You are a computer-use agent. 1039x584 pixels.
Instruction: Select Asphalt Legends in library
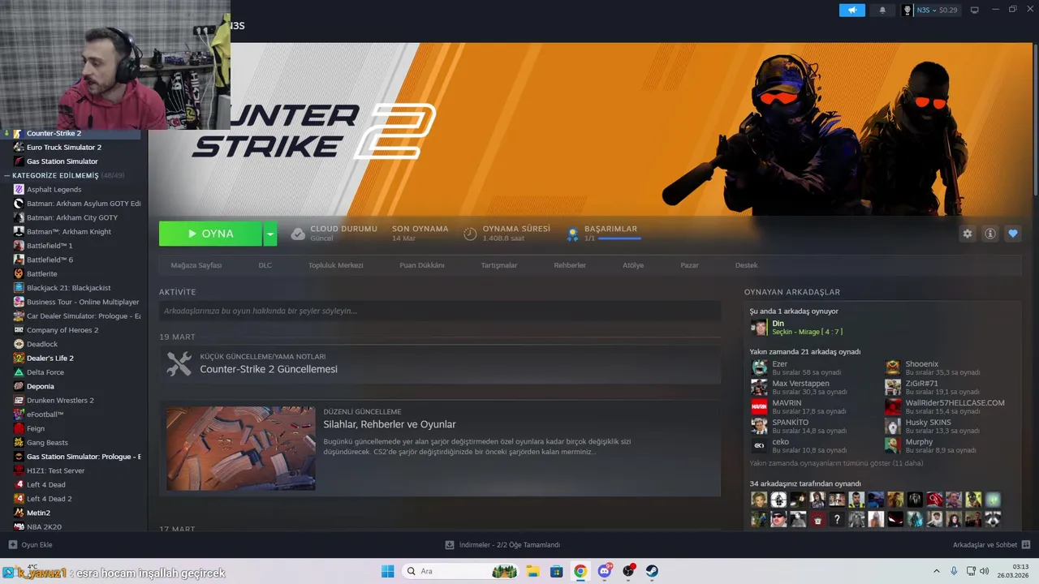pyautogui.click(x=54, y=189)
